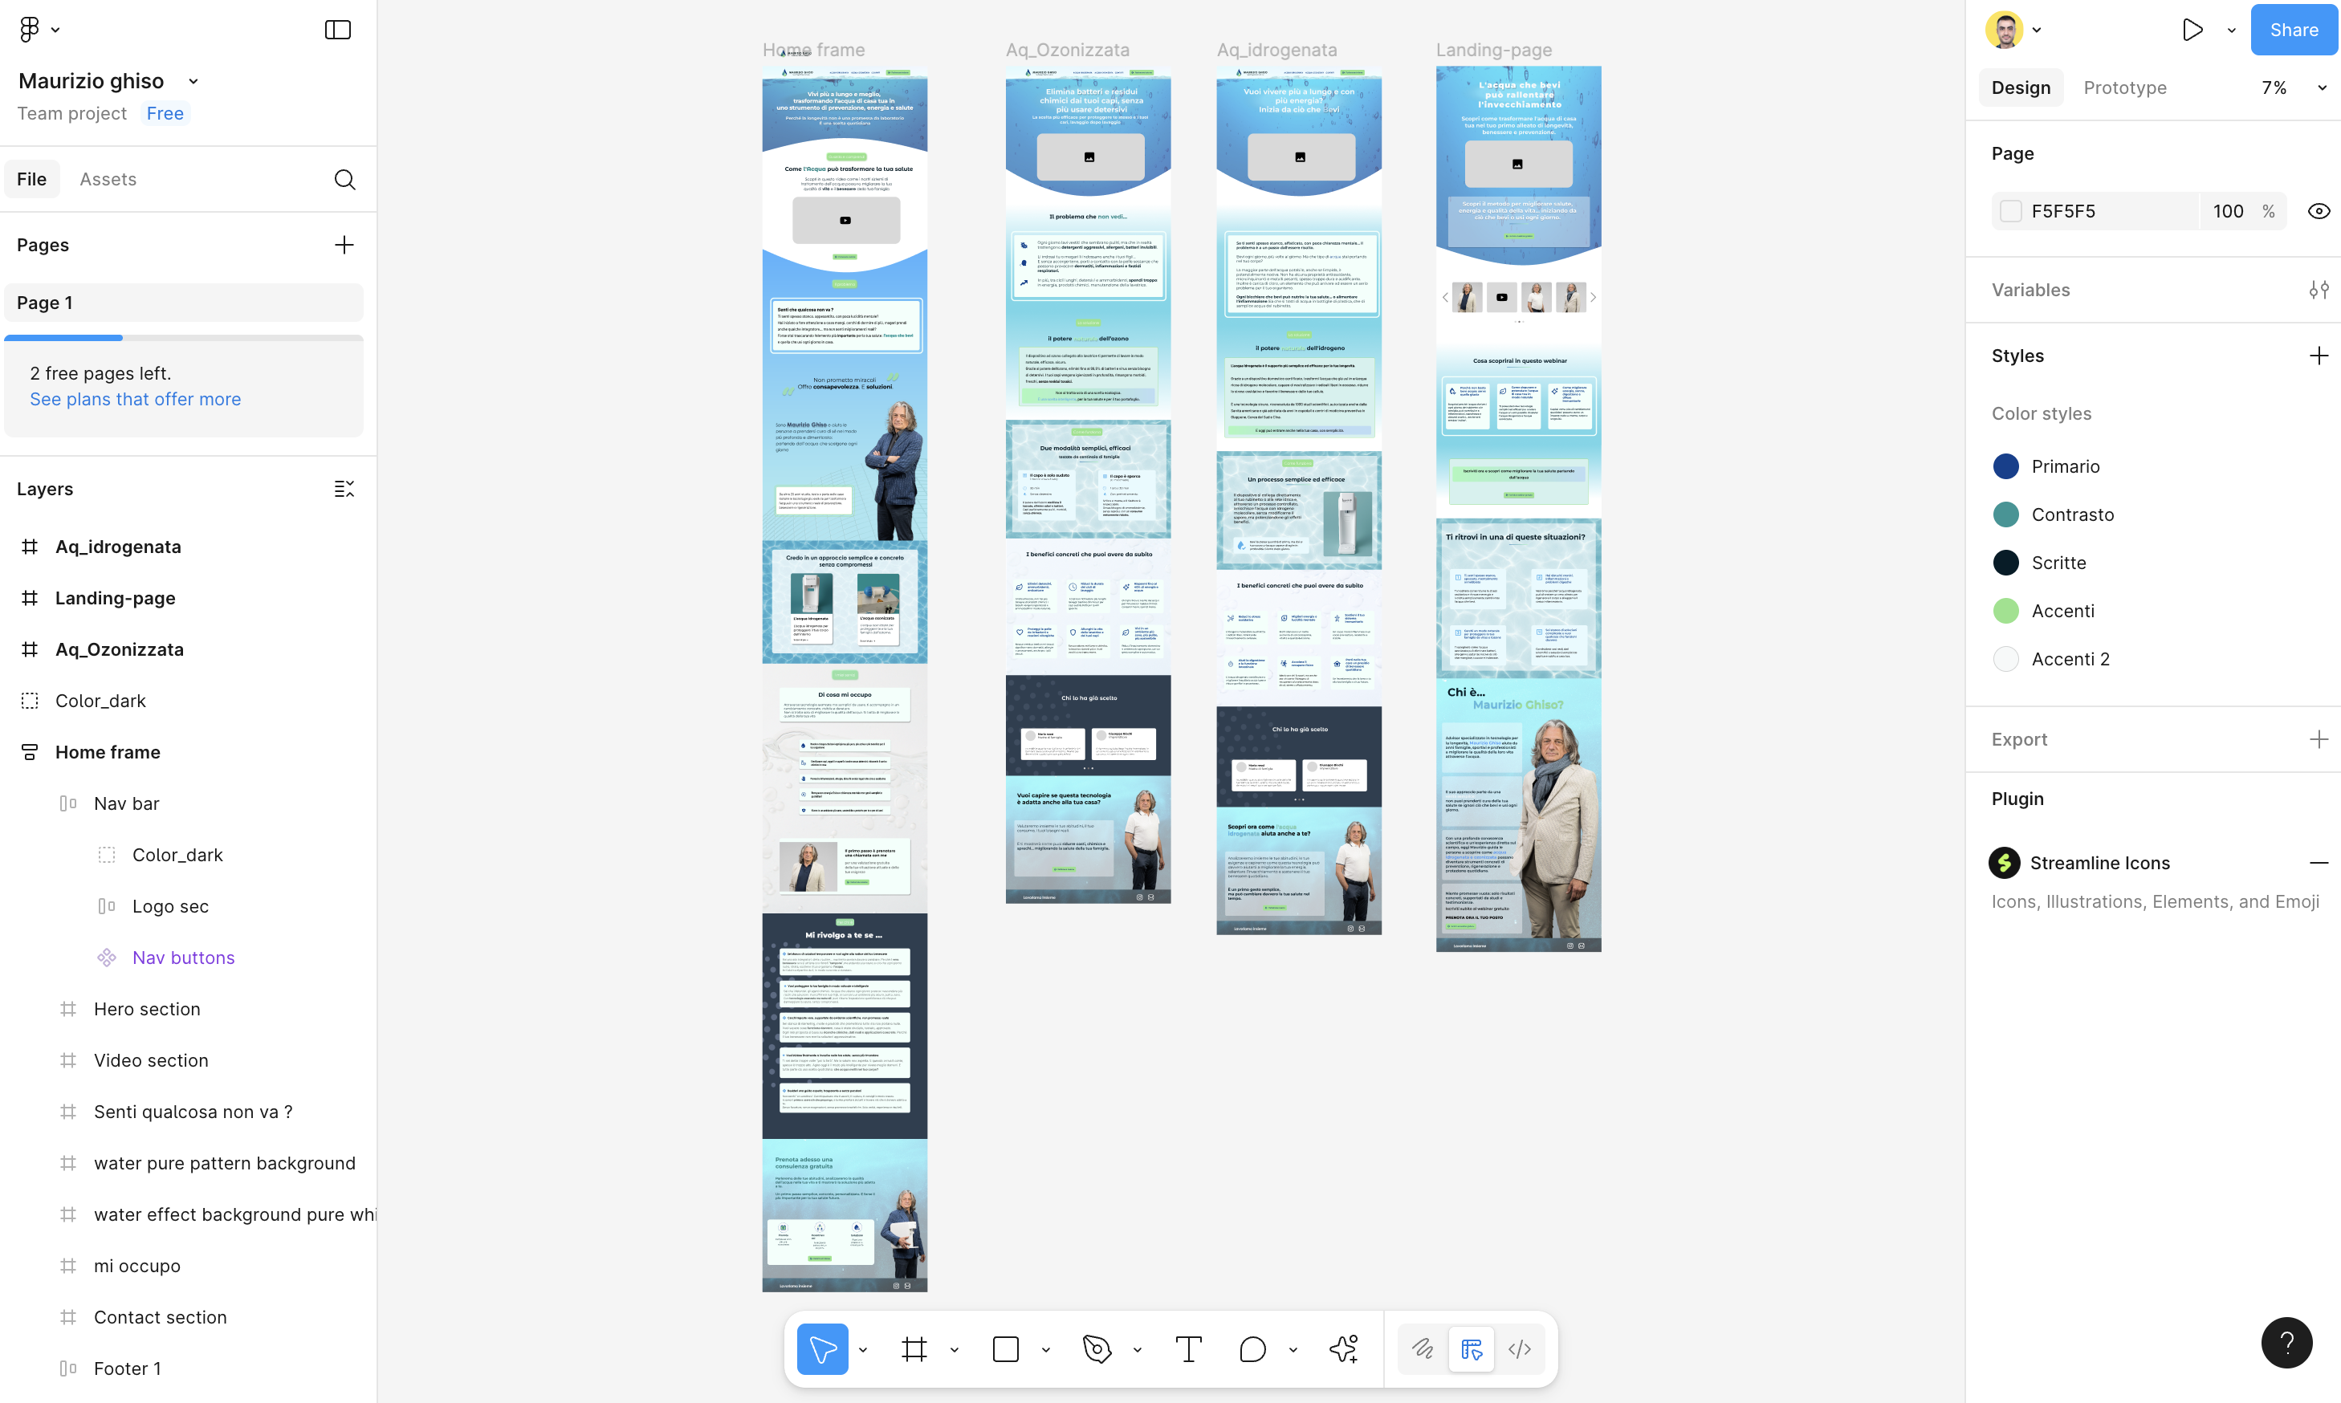Open the search icon in File panel

344,180
